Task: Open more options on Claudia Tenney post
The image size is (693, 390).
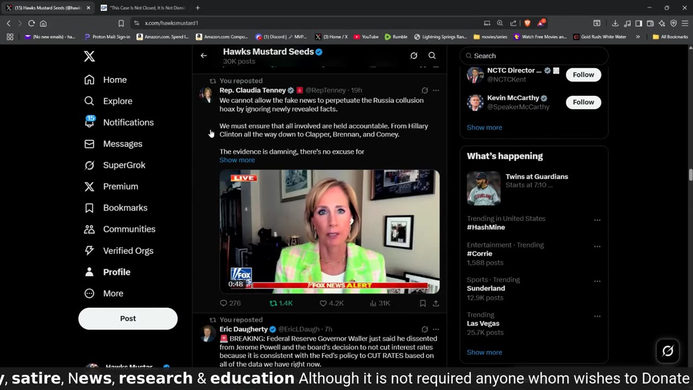Action: click(436, 90)
